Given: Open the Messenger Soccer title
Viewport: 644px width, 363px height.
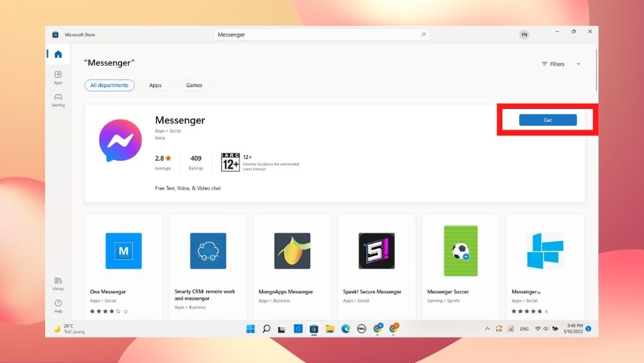Looking at the screenshot, I should point(448,291).
